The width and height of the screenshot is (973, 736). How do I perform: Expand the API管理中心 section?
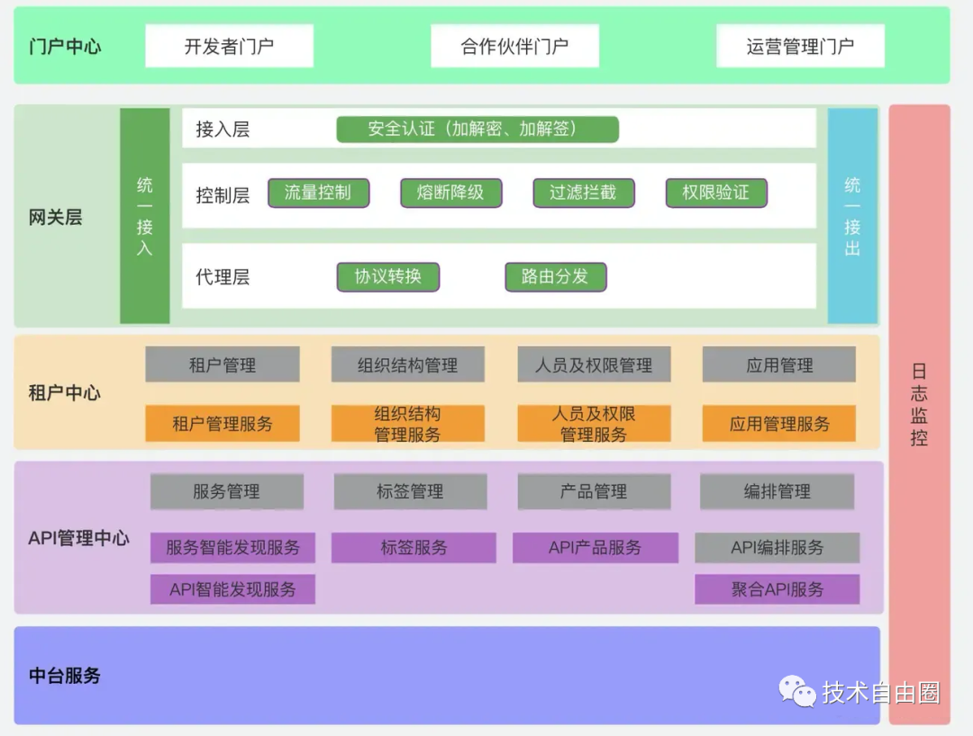tap(79, 538)
